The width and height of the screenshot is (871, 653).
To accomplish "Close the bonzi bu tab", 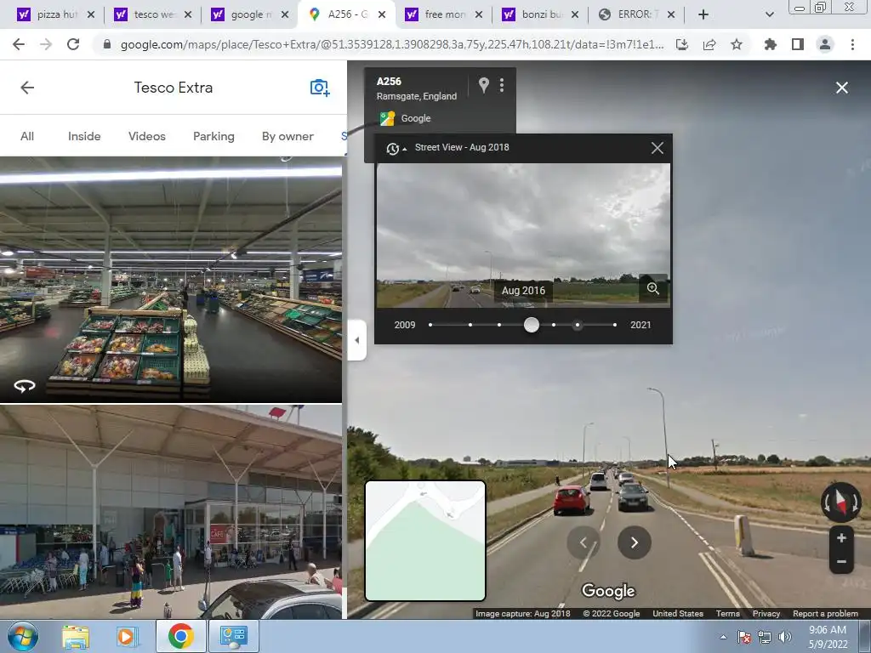I will (x=576, y=14).
